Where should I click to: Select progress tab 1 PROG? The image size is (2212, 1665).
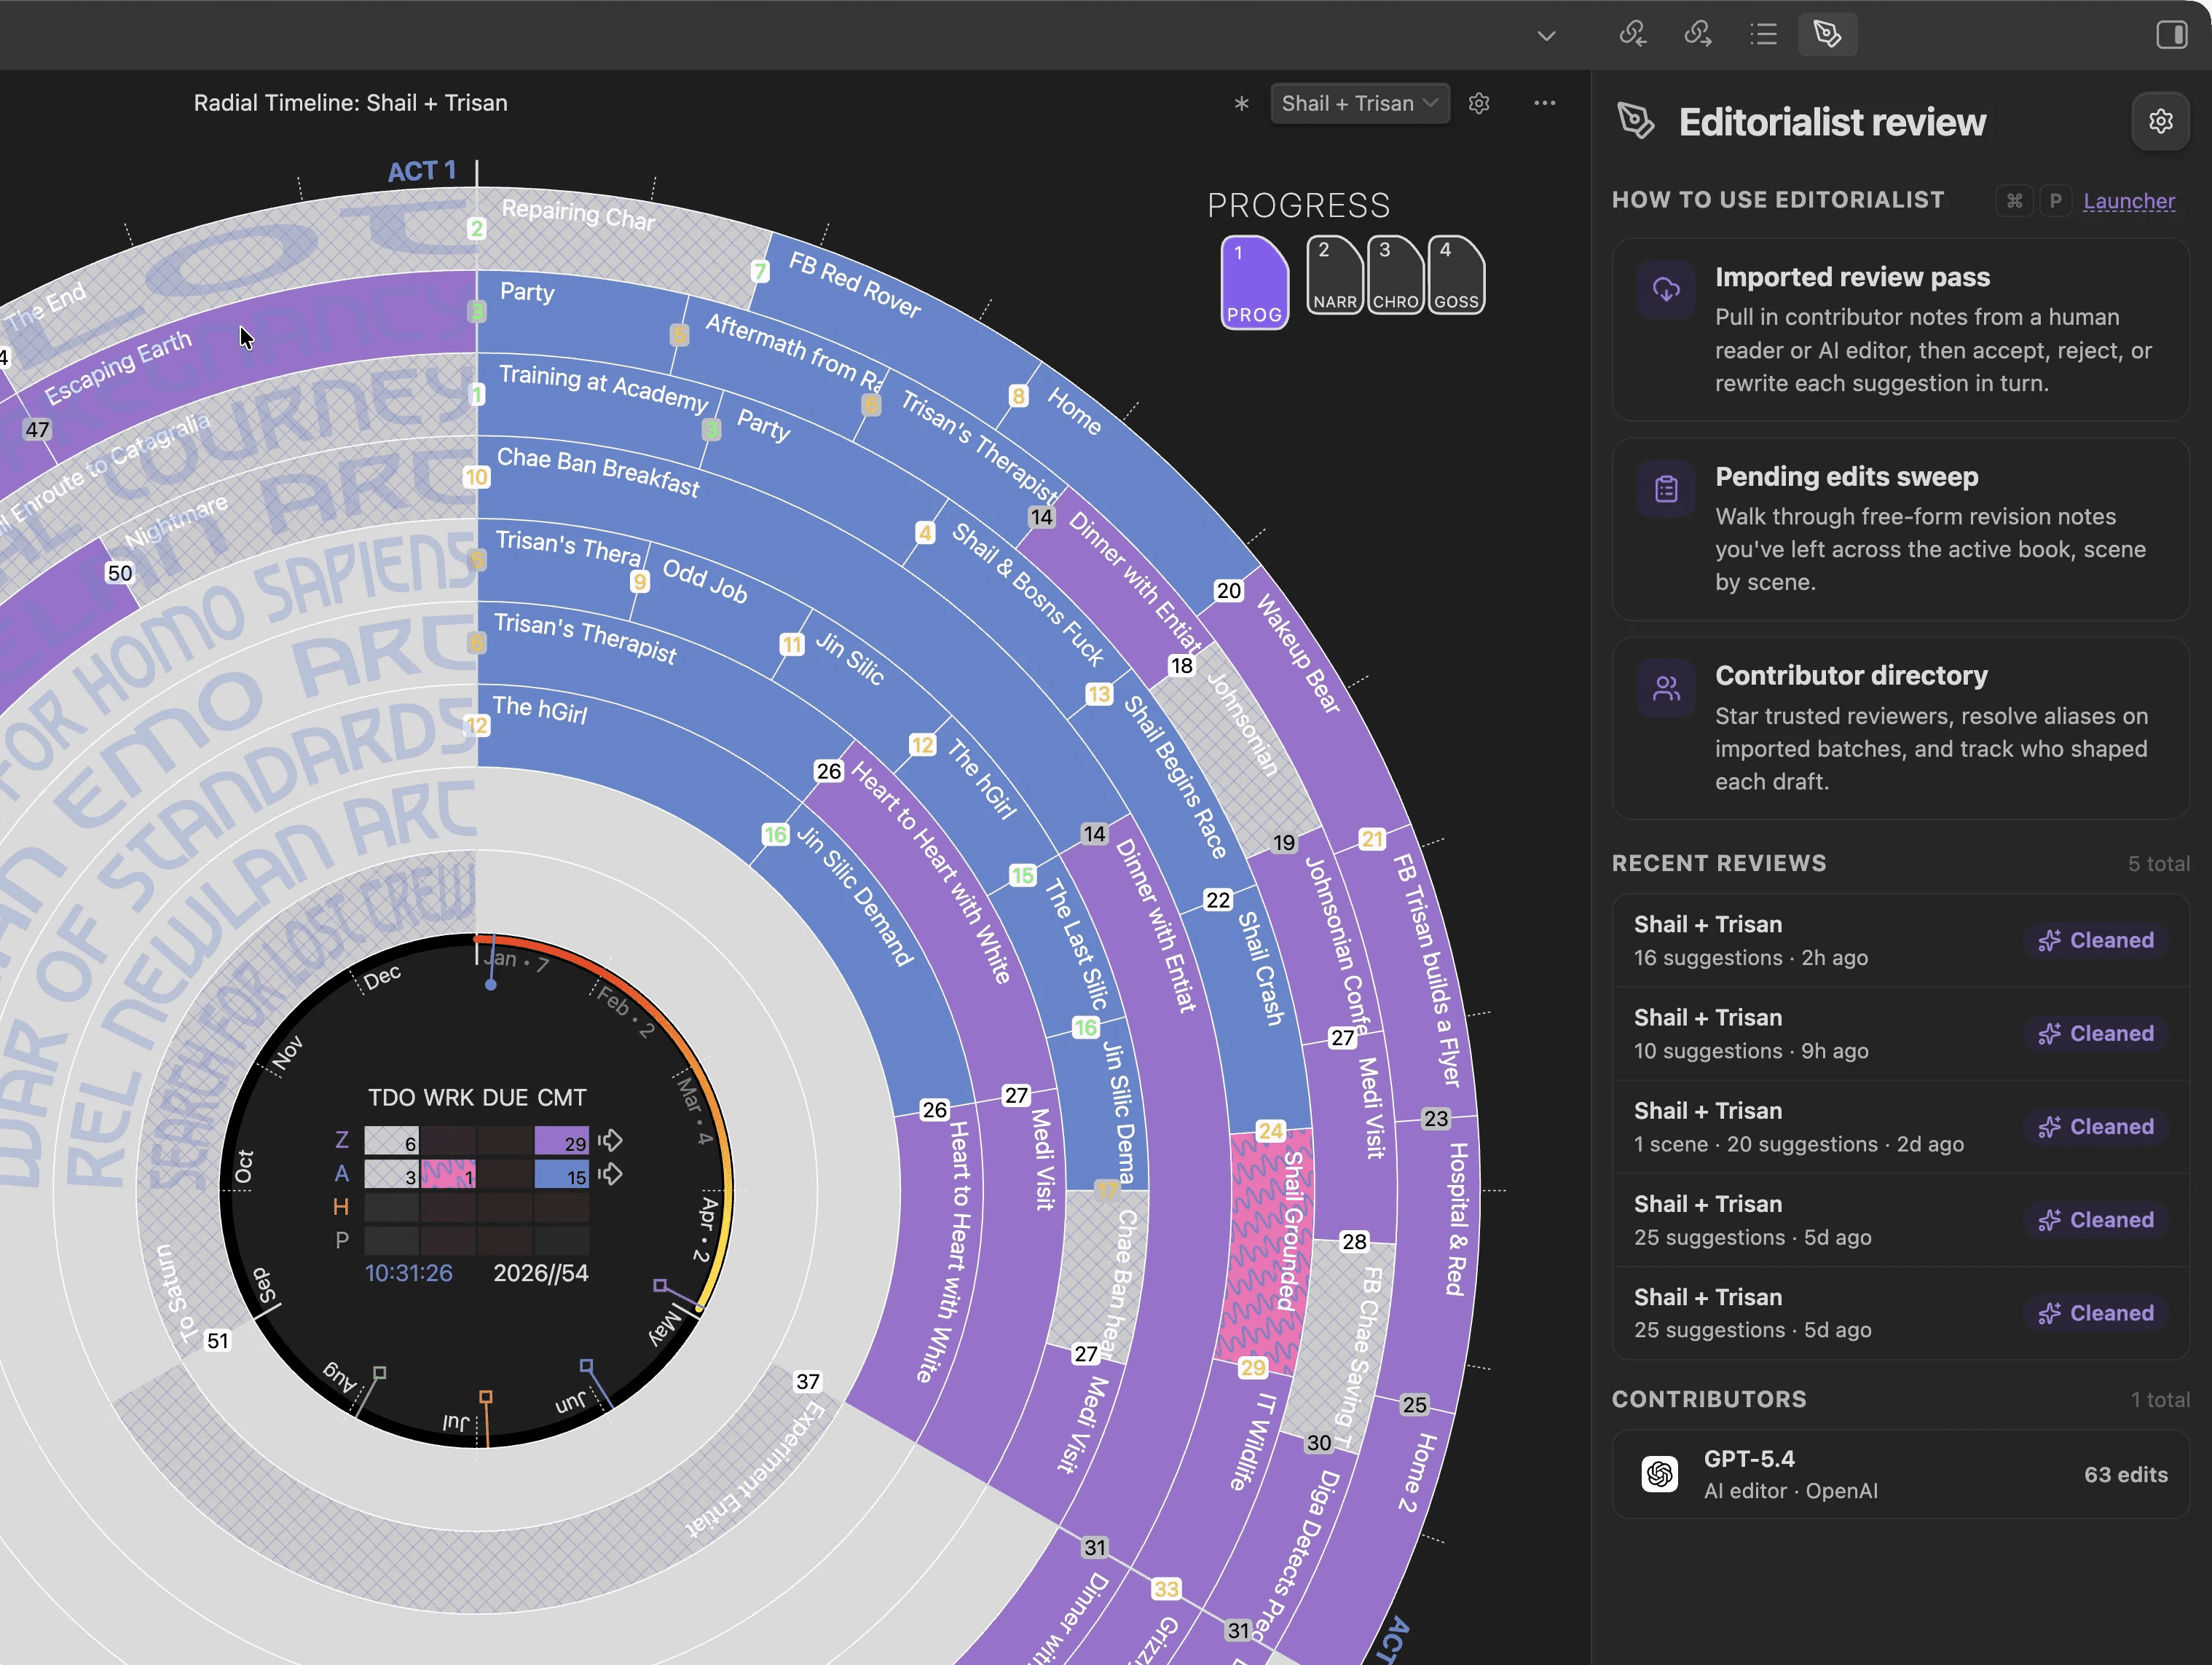point(1254,283)
